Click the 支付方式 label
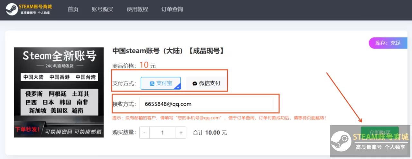412x159 pixels. tap(124, 84)
